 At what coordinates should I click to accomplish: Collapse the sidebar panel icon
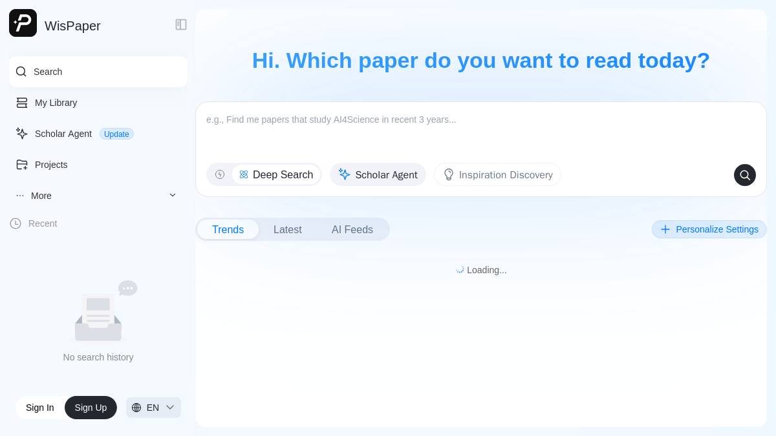181,25
